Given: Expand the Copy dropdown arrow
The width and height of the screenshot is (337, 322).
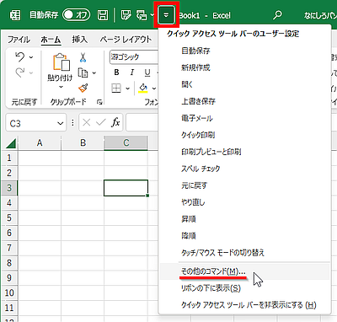Looking at the screenshot, I should pos(94,73).
